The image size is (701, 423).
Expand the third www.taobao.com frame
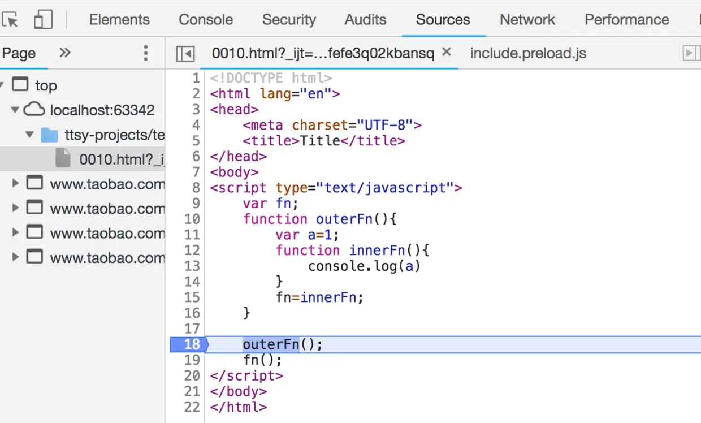tap(15, 232)
